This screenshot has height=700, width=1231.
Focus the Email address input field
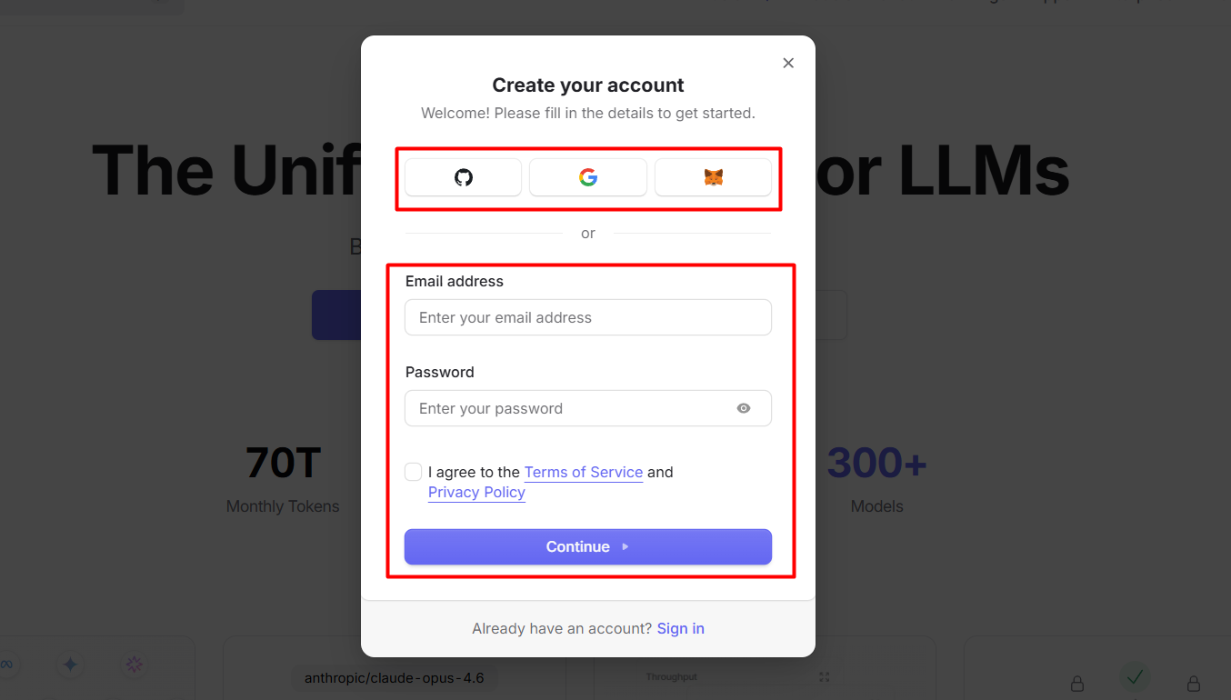pos(587,317)
